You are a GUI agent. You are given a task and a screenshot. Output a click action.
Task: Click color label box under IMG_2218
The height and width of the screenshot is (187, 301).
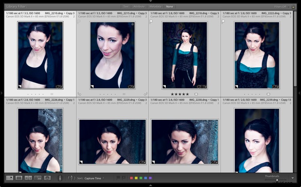(x=196, y=94)
